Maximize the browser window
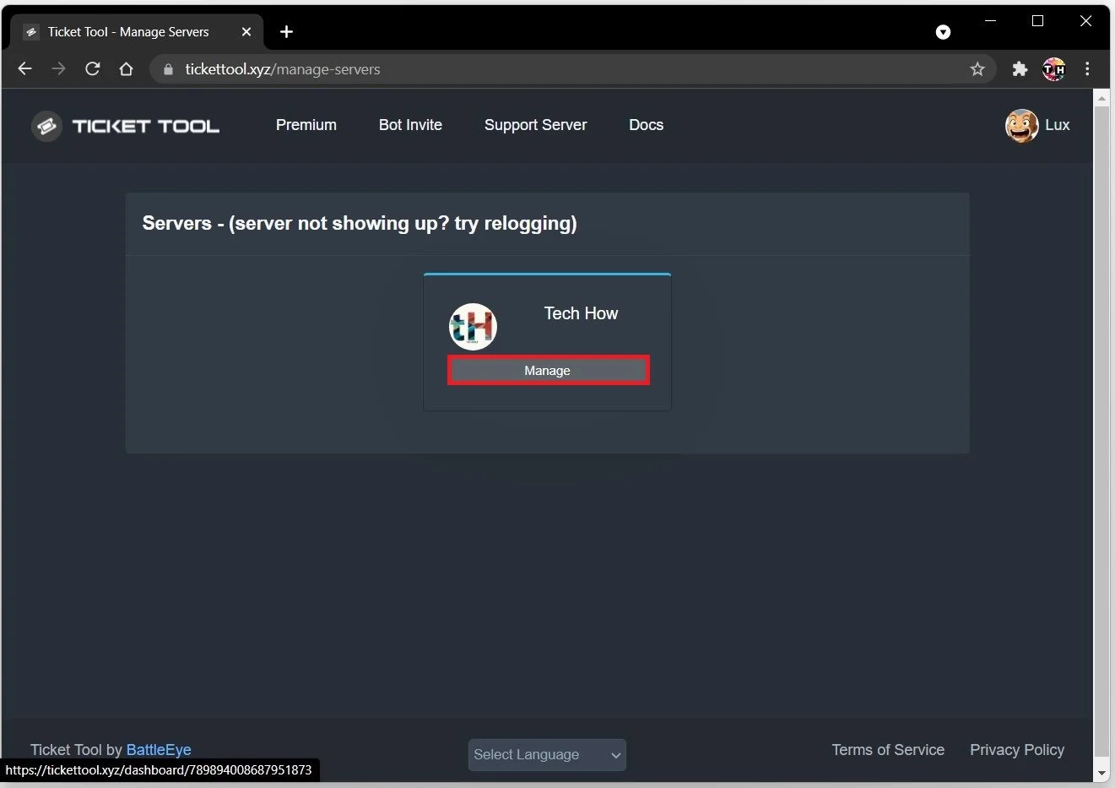This screenshot has height=788, width=1115. point(1038,21)
